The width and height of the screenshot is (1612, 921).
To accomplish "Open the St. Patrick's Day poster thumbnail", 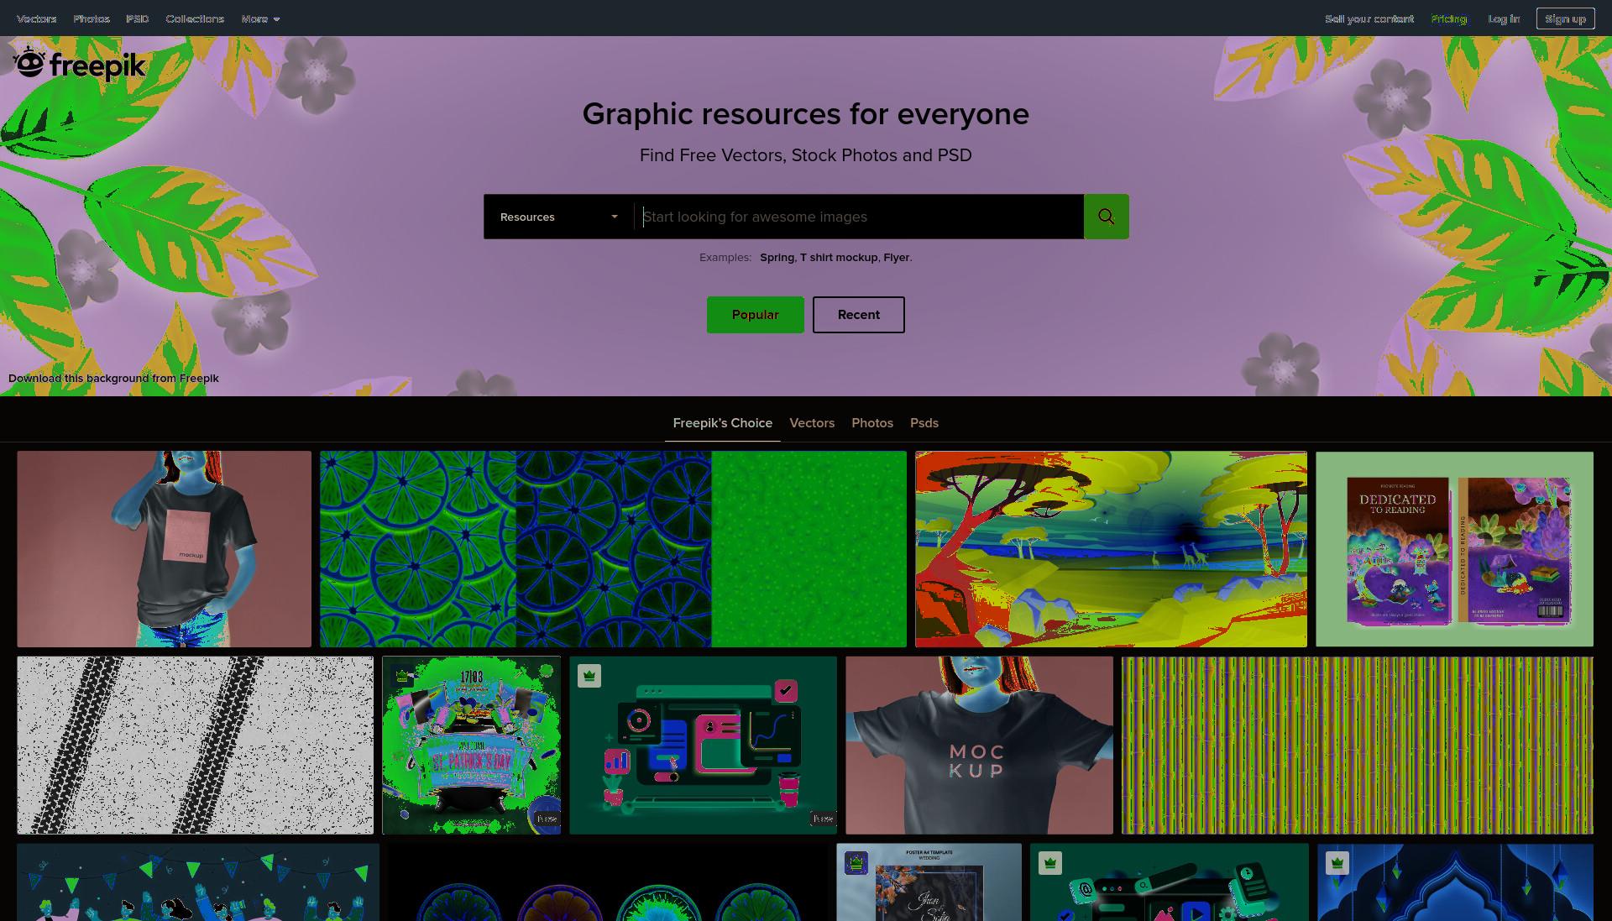I will pyautogui.click(x=471, y=746).
